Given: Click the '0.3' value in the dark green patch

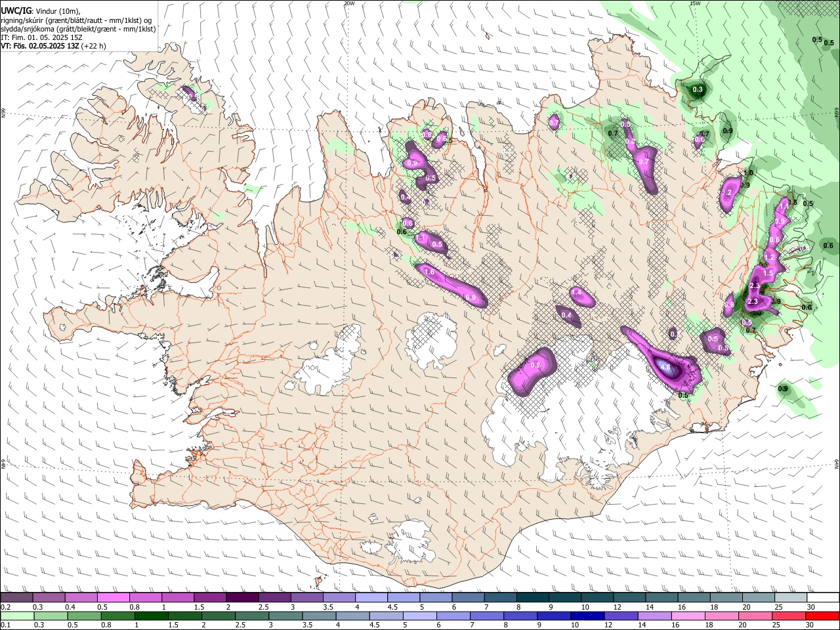Looking at the screenshot, I should pos(698,90).
